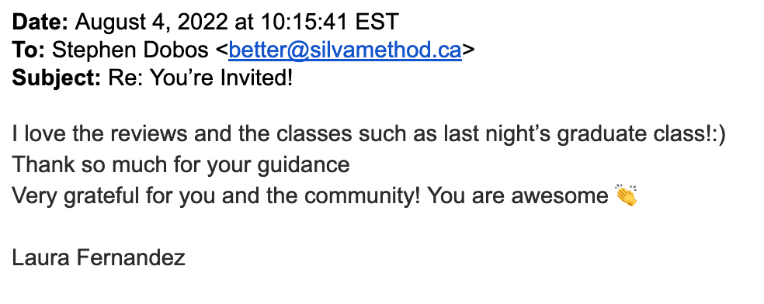Viewport: 764px width, 304px height.
Task: Click the words I love the reviews
Action: [x=99, y=134]
